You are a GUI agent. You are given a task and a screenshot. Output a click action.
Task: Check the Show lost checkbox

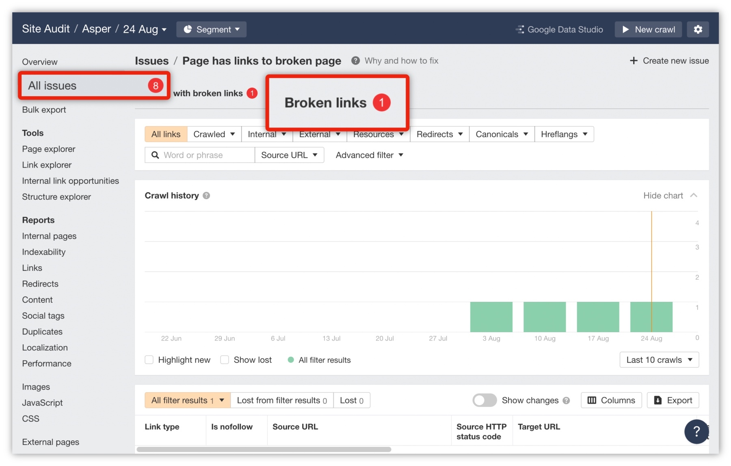(x=225, y=360)
